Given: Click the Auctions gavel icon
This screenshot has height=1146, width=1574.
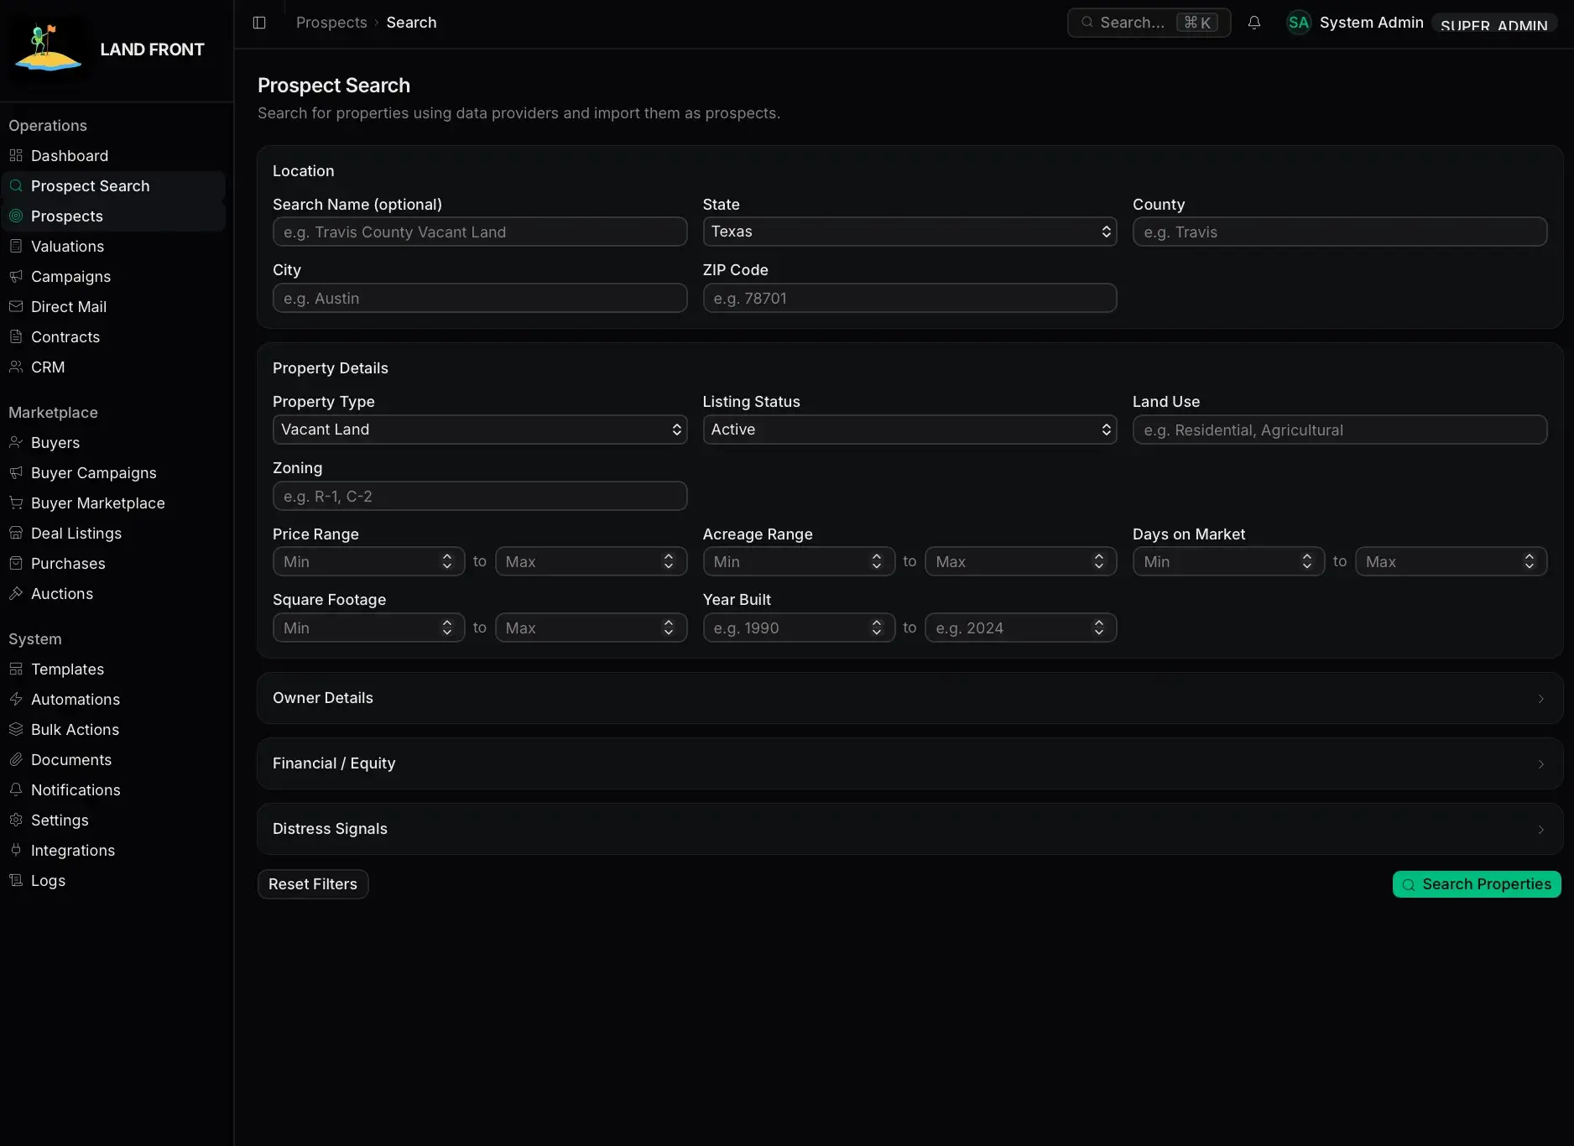Looking at the screenshot, I should click(16, 594).
